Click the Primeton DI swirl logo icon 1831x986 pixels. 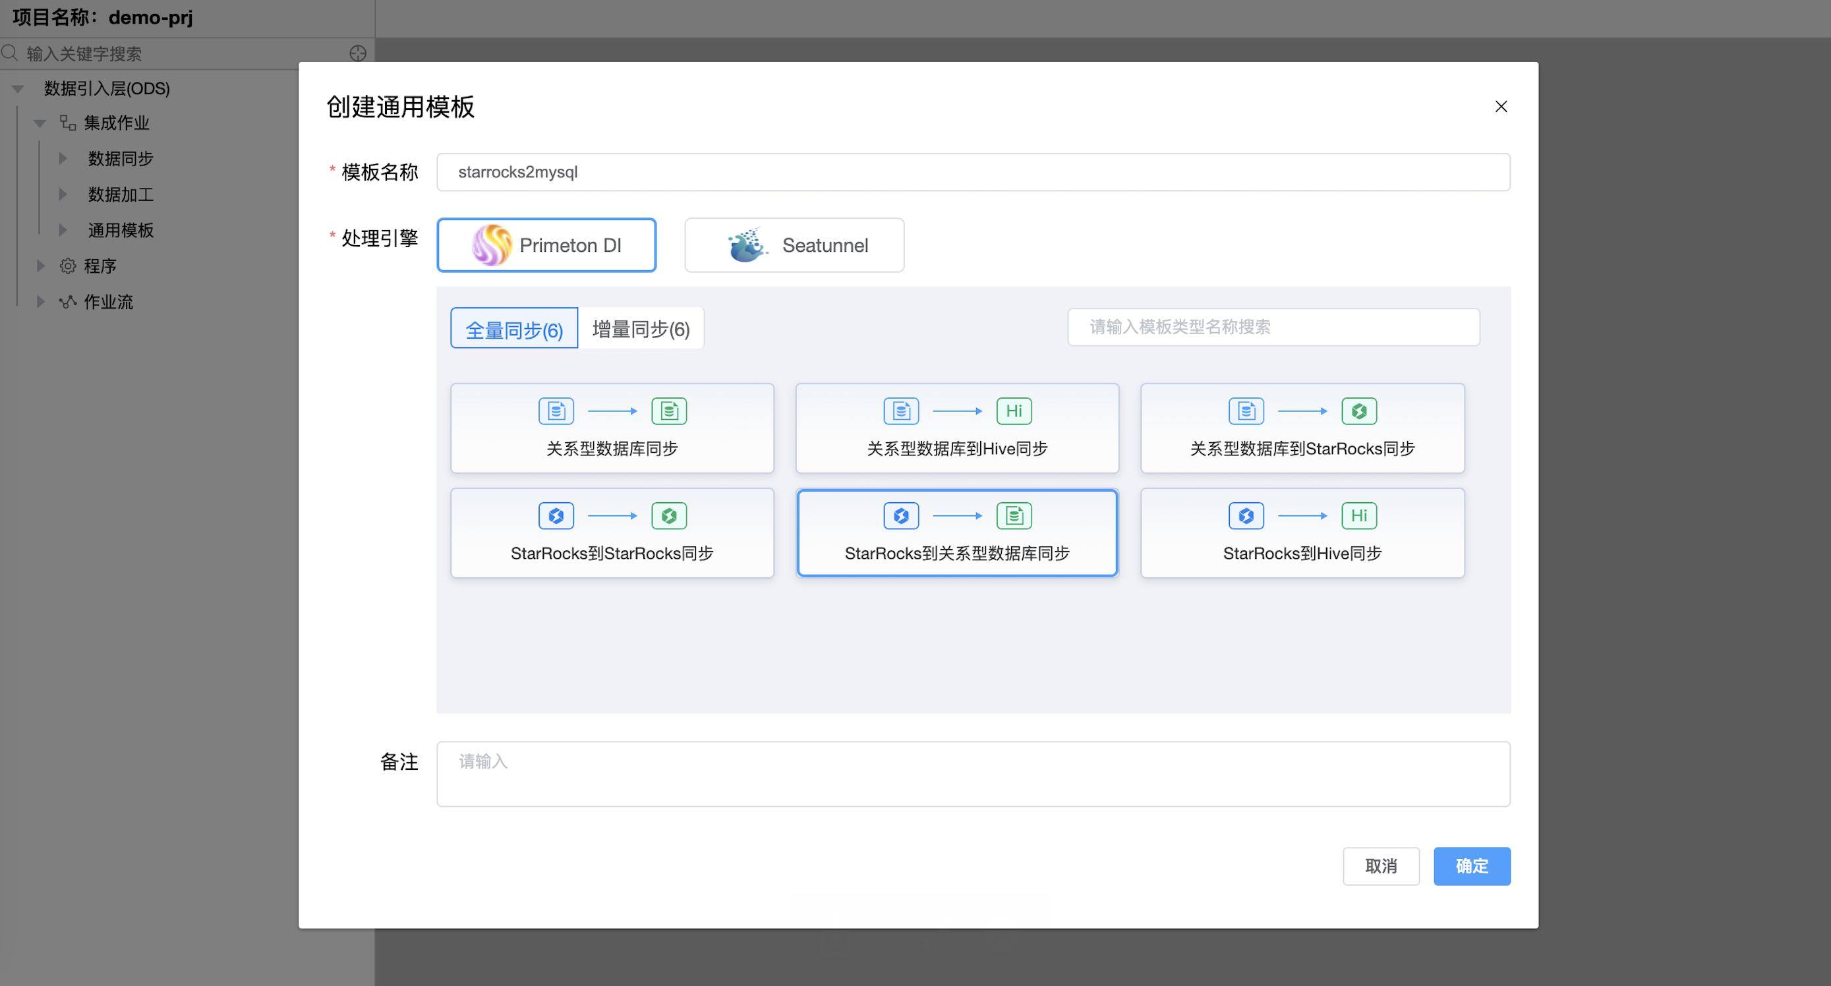[x=491, y=245]
